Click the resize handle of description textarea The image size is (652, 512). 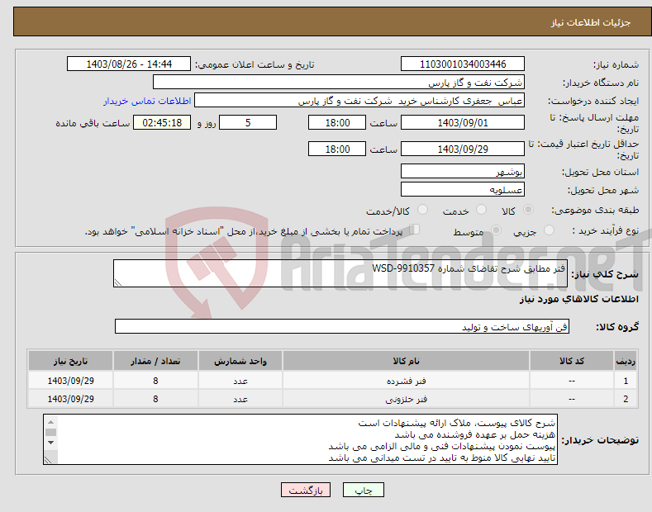117,283
